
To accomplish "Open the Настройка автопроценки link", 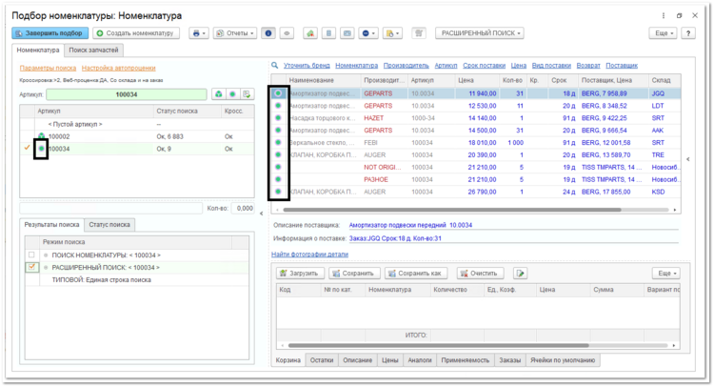I will click(x=119, y=68).
